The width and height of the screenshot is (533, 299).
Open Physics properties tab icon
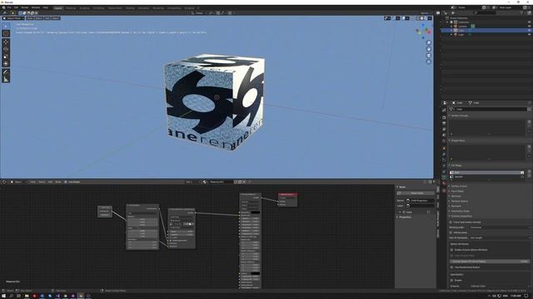(444, 166)
